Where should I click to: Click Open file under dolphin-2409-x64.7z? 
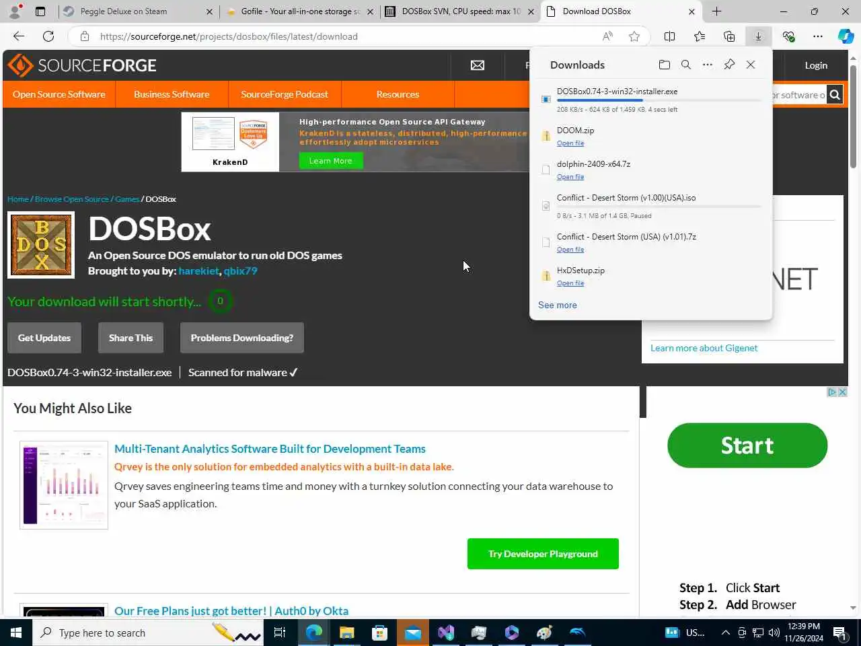[570, 177]
